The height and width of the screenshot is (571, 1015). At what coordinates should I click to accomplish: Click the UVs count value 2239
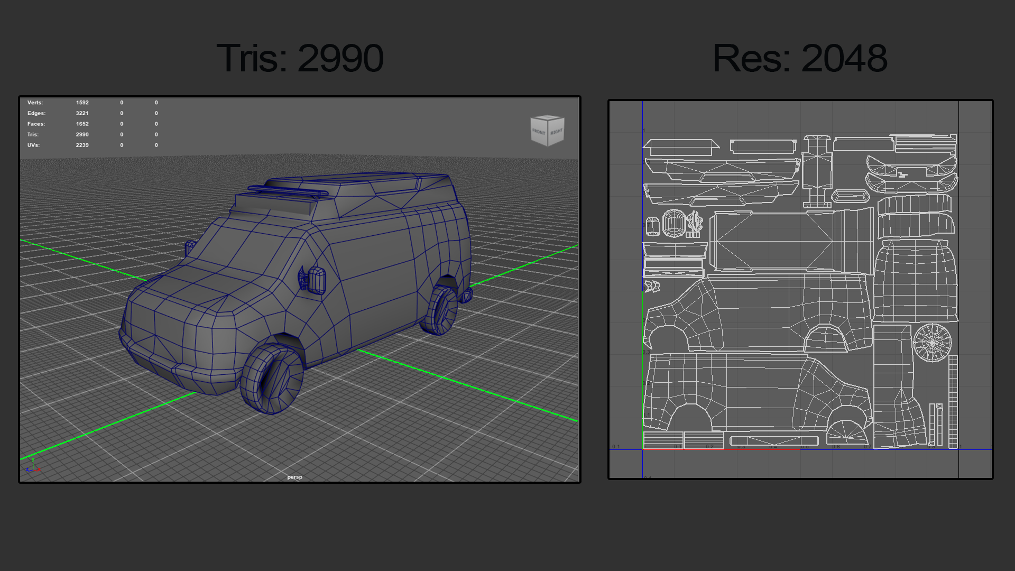pos(82,145)
